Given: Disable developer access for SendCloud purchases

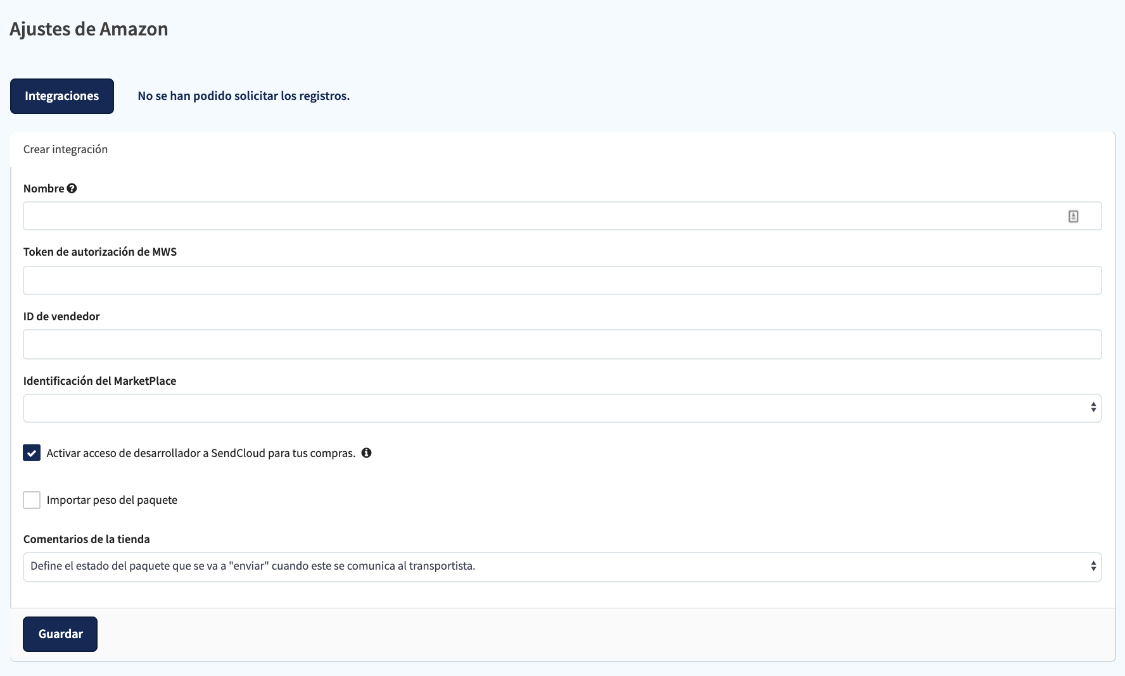Looking at the screenshot, I should 32,453.
